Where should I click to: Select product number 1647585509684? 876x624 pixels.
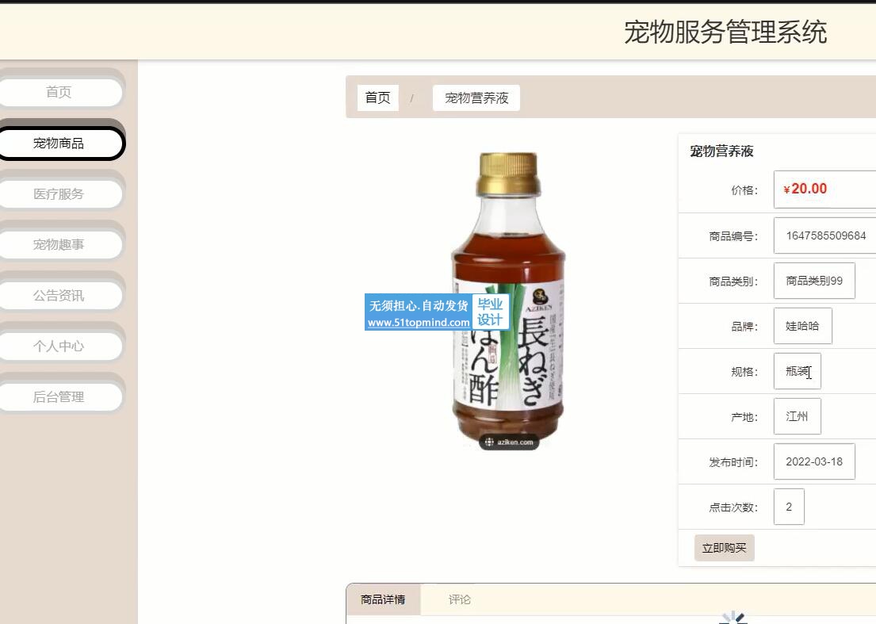pos(824,235)
